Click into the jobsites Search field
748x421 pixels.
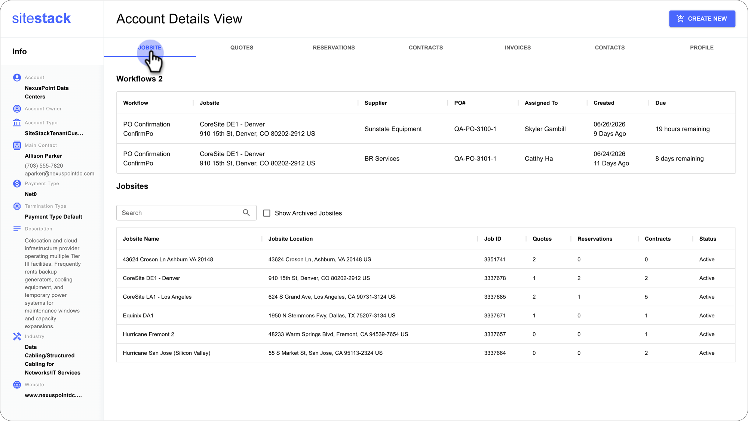186,213
